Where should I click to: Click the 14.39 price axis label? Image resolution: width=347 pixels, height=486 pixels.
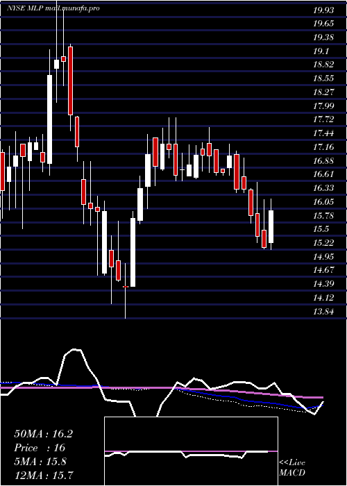click(x=323, y=283)
